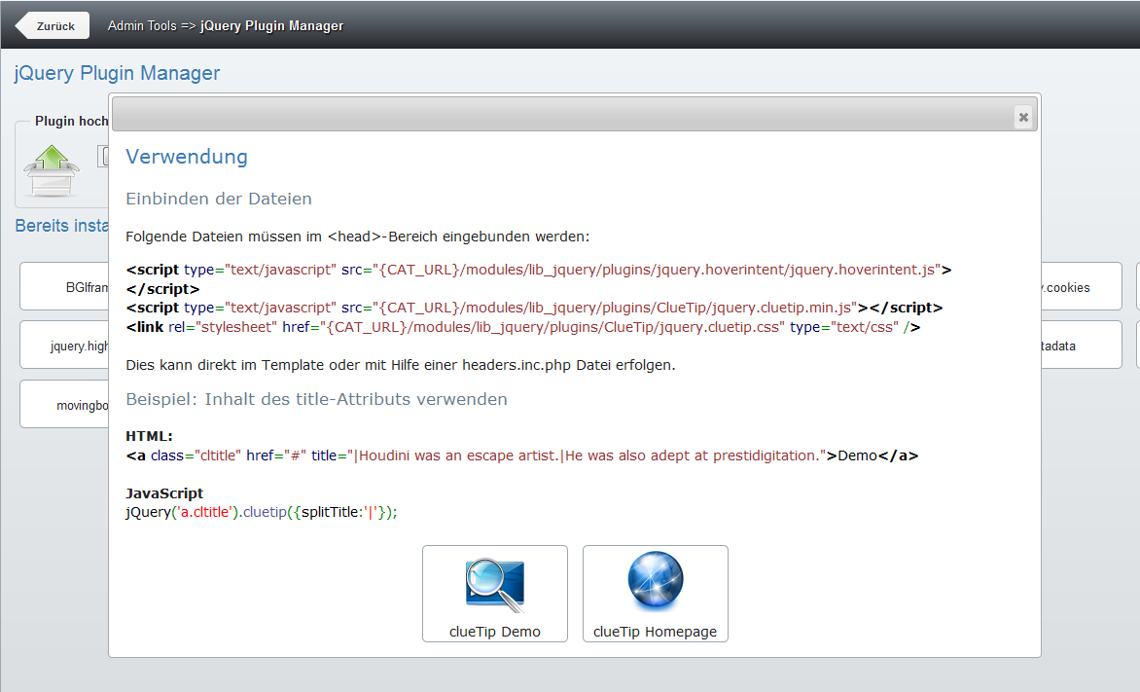This screenshot has height=692, width=1140.
Task: Click the magnifying glass clueTip Demo icon
Action: (x=494, y=586)
